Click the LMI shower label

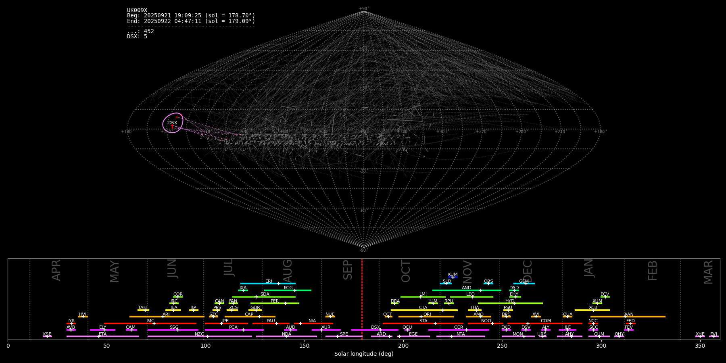(x=423, y=294)
